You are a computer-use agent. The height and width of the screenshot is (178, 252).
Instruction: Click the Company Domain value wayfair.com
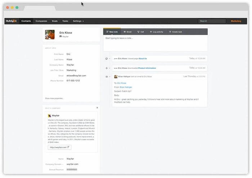pyautogui.click(x=72, y=164)
